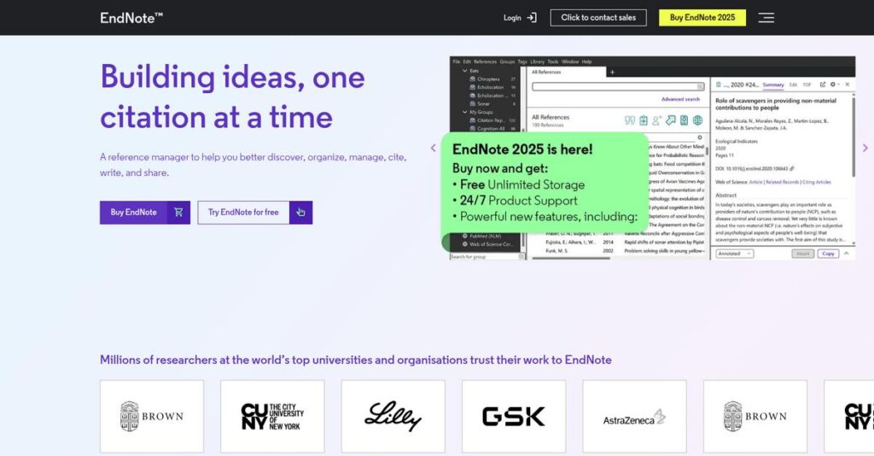874x456 pixels.
Task: Collapse the citation preview chevron beside Copy
Action: 847,254
